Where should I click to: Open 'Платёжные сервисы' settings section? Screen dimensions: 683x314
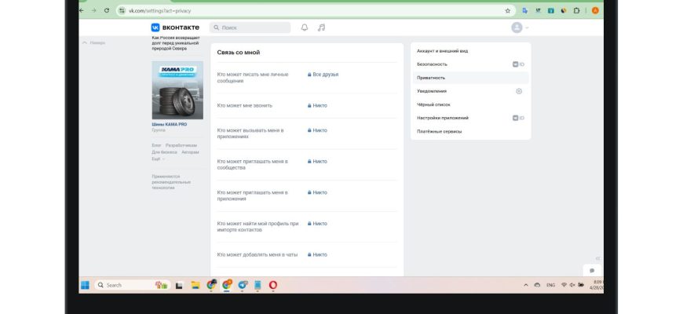(x=439, y=131)
